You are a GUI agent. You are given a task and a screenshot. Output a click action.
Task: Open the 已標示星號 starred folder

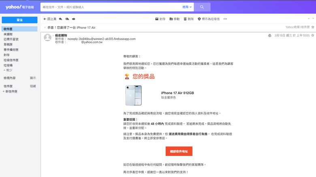point(11,39)
